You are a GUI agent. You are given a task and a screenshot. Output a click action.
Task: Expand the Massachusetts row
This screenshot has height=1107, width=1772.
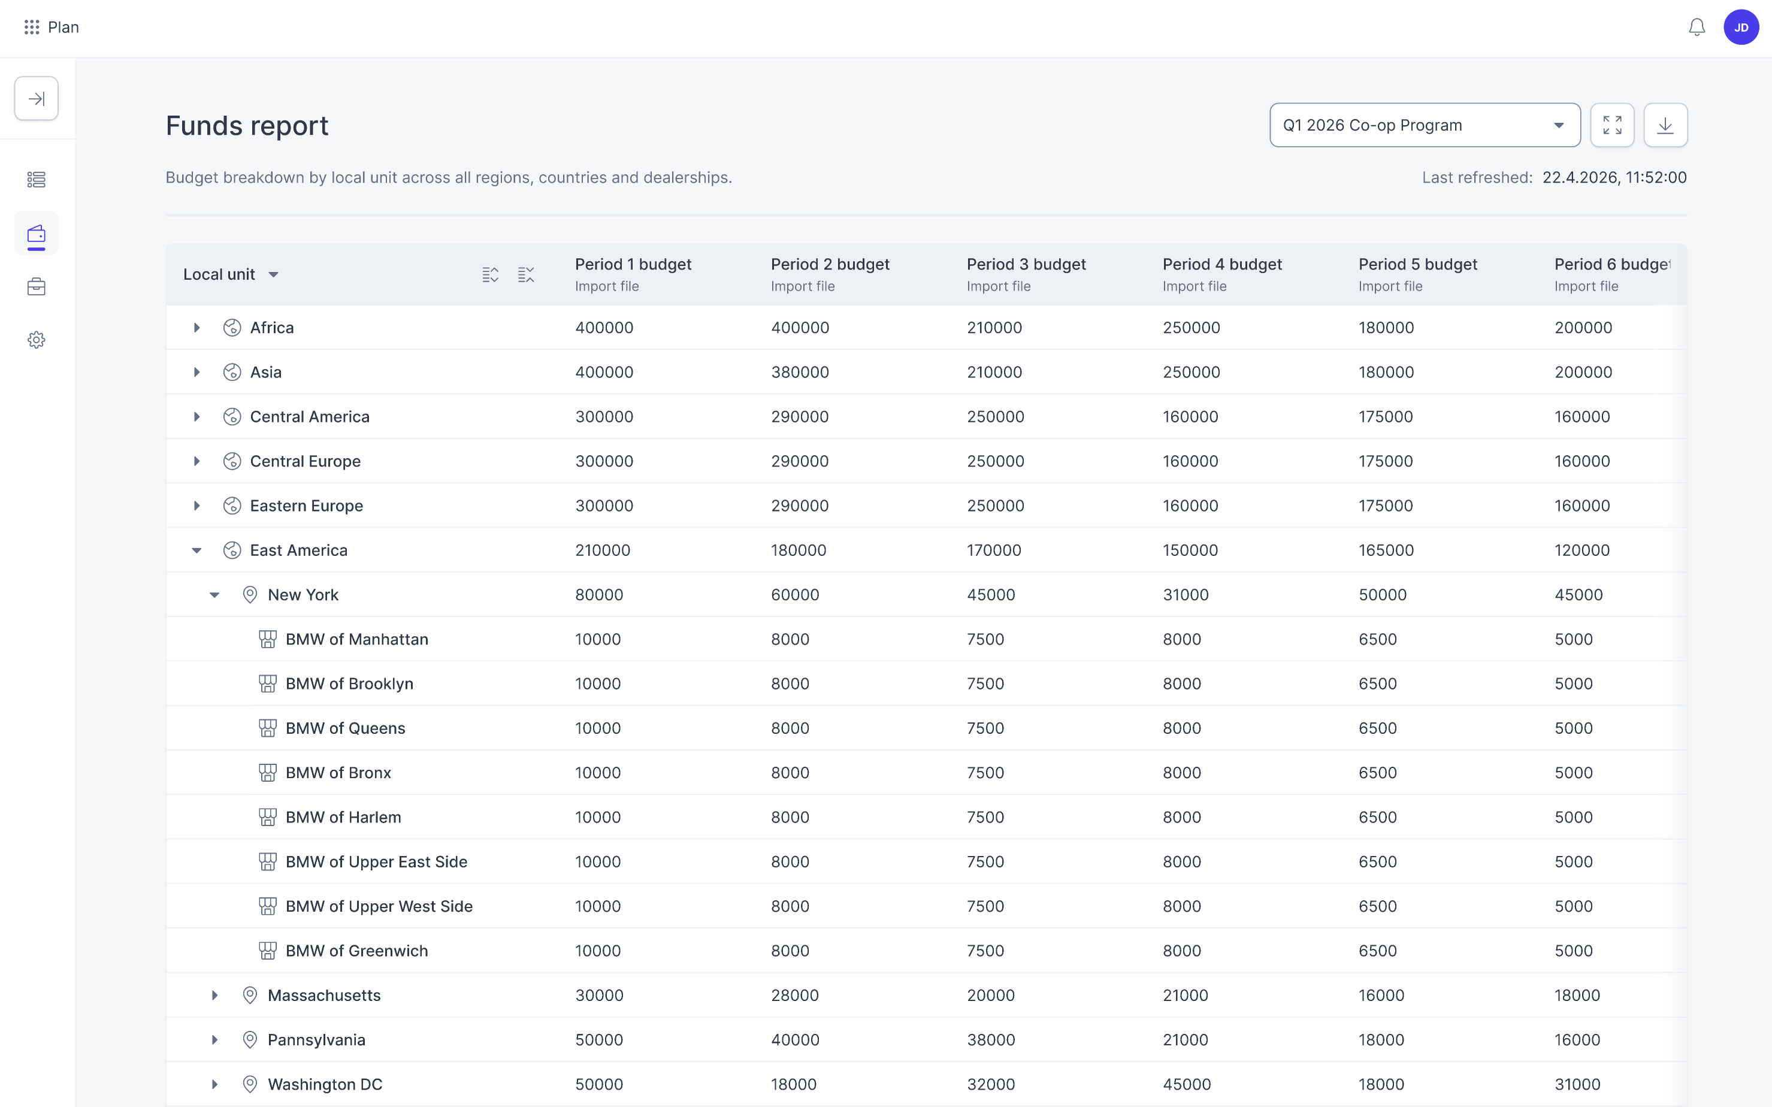(x=214, y=996)
